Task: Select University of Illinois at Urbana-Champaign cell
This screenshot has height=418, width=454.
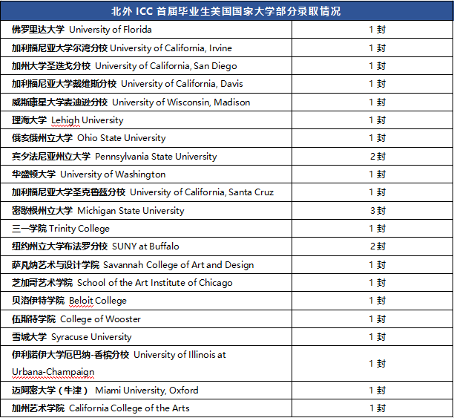Action: click(x=146, y=363)
